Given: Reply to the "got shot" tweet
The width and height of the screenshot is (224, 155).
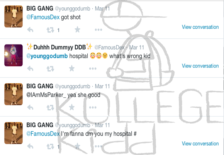Looking at the screenshot, I should click(x=30, y=30).
